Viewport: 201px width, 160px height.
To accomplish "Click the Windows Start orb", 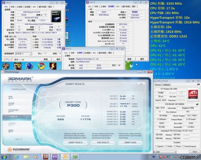I will (4, 157).
